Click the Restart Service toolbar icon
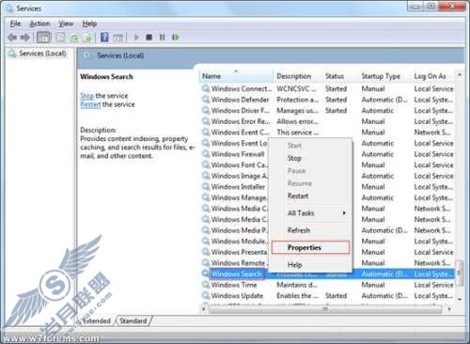This screenshot has width=470, height=344. click(x=176, y=38)
